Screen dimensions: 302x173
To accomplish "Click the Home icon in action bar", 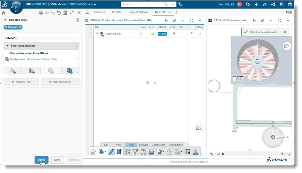I will point(93,152).
